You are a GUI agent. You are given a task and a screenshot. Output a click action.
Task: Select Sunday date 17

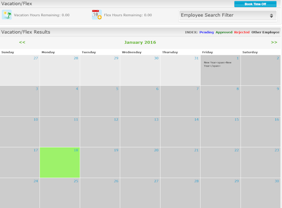20,163
